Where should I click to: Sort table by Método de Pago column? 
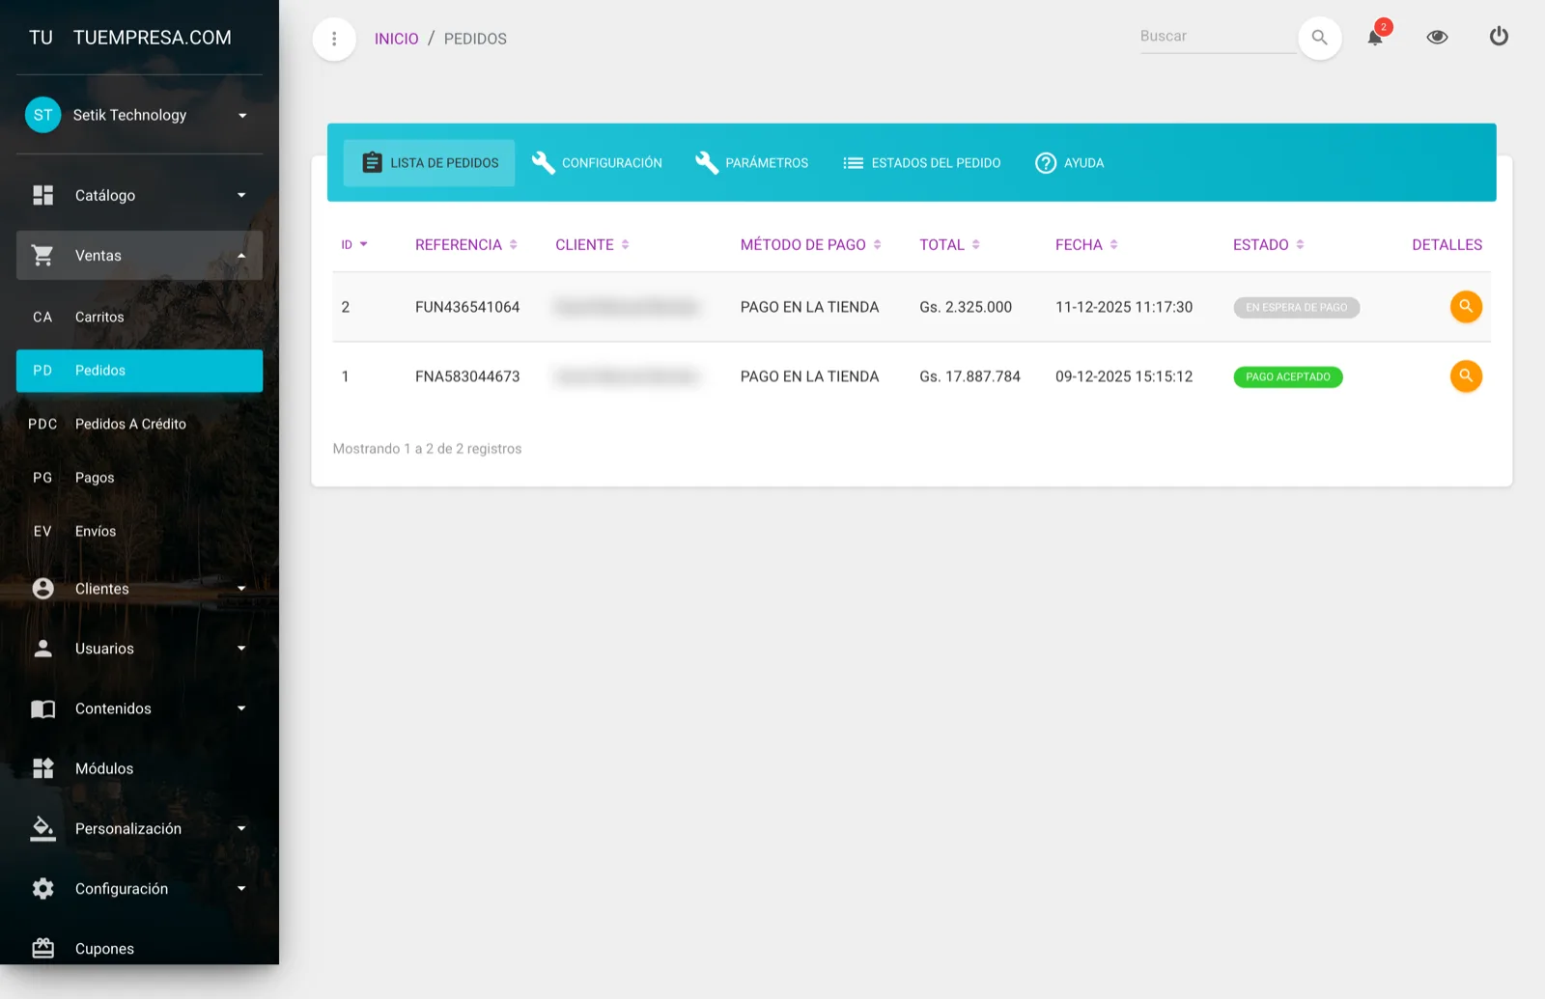[810, 245]
